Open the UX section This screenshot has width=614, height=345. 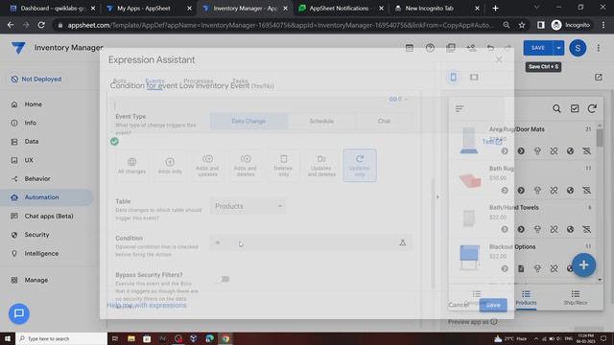click(29, 160)
